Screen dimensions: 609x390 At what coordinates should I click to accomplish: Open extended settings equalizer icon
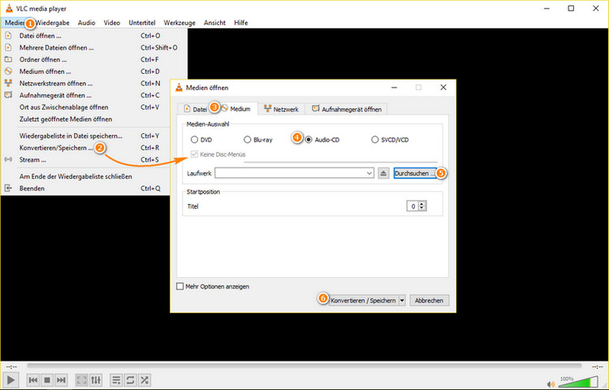96,379
